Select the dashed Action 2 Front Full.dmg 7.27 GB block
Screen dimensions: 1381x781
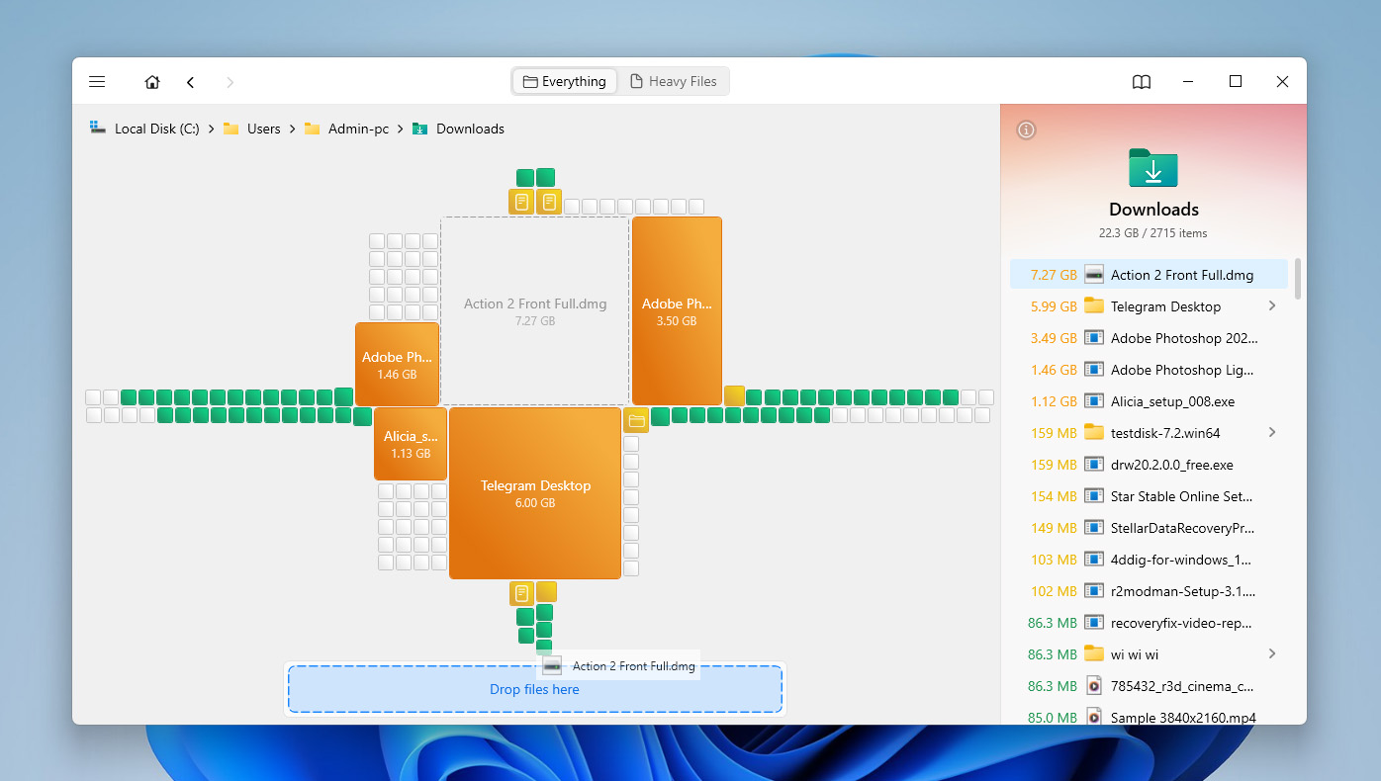(535, 311)
